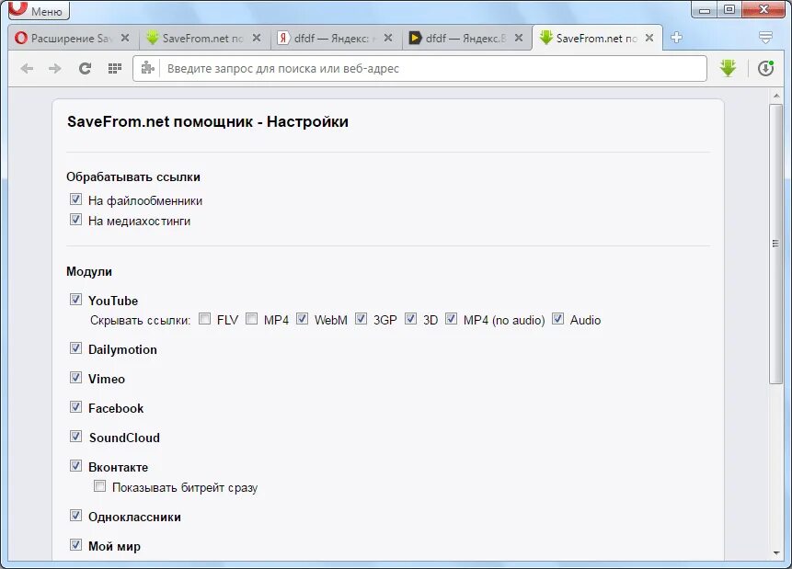Maximize the Opera window
This screenshot has height=569, width=792.
[729, 9]
